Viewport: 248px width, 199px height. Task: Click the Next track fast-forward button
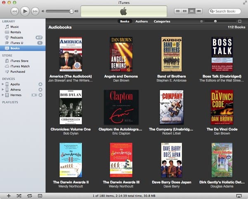pos(35,12)
